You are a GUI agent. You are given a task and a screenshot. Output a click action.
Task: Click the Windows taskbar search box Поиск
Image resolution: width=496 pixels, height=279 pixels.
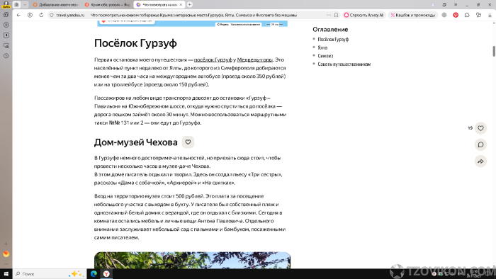tap(50, 273)
